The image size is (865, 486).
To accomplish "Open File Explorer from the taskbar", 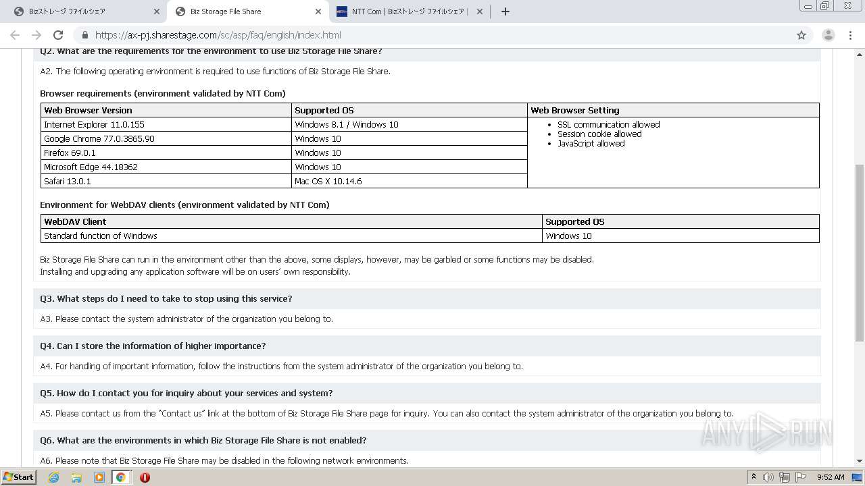I will pos(76,477).
